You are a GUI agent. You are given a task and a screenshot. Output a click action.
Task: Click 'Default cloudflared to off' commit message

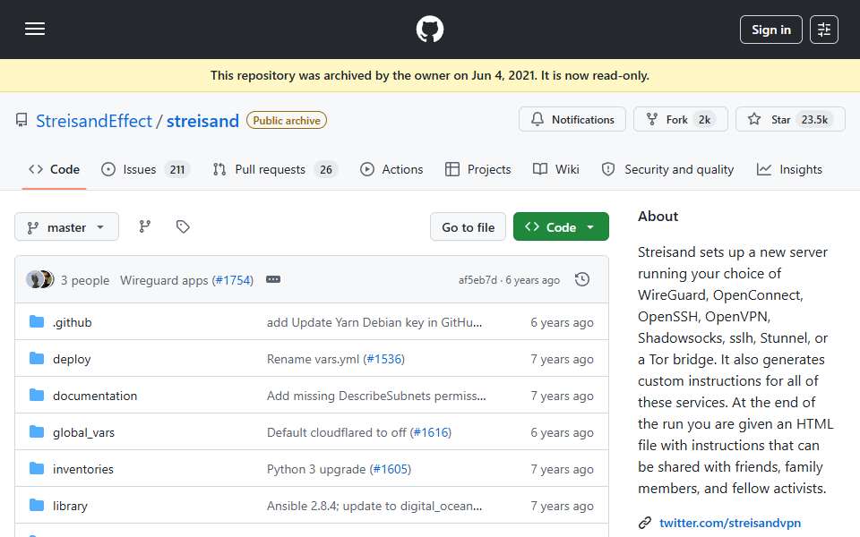pos(337,432)
